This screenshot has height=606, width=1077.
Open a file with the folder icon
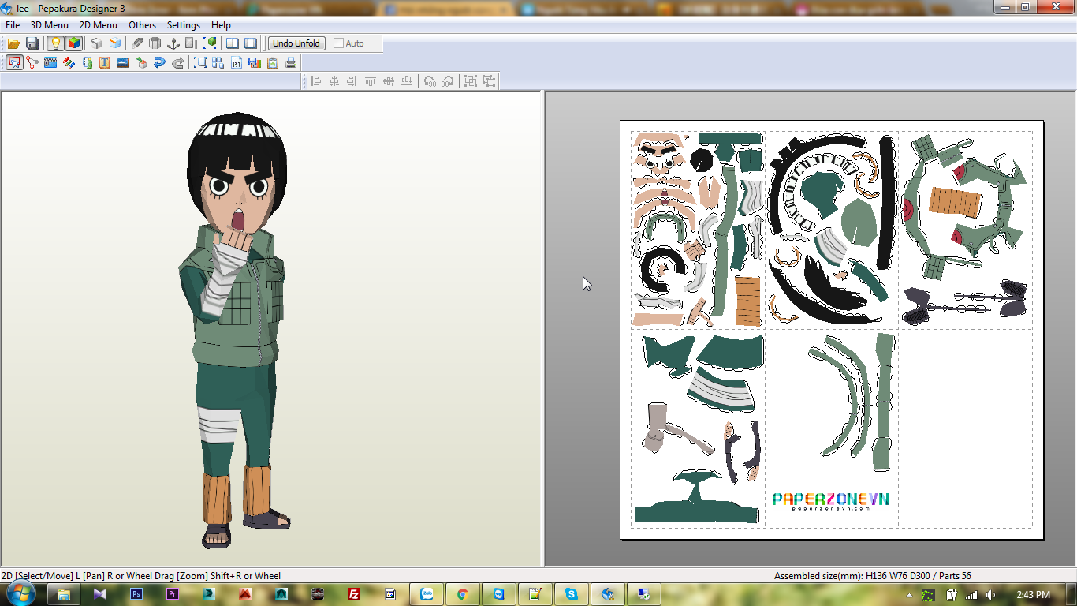pyautogui.click(x=13, y=43)
